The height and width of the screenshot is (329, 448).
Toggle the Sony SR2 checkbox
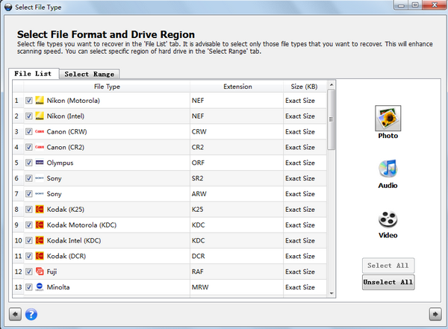click(x=28, y=178)
